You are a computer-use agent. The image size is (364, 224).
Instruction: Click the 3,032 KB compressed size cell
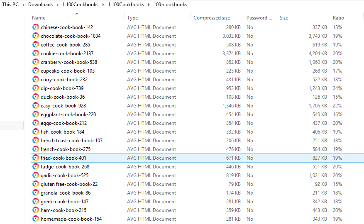pos(232,36)
